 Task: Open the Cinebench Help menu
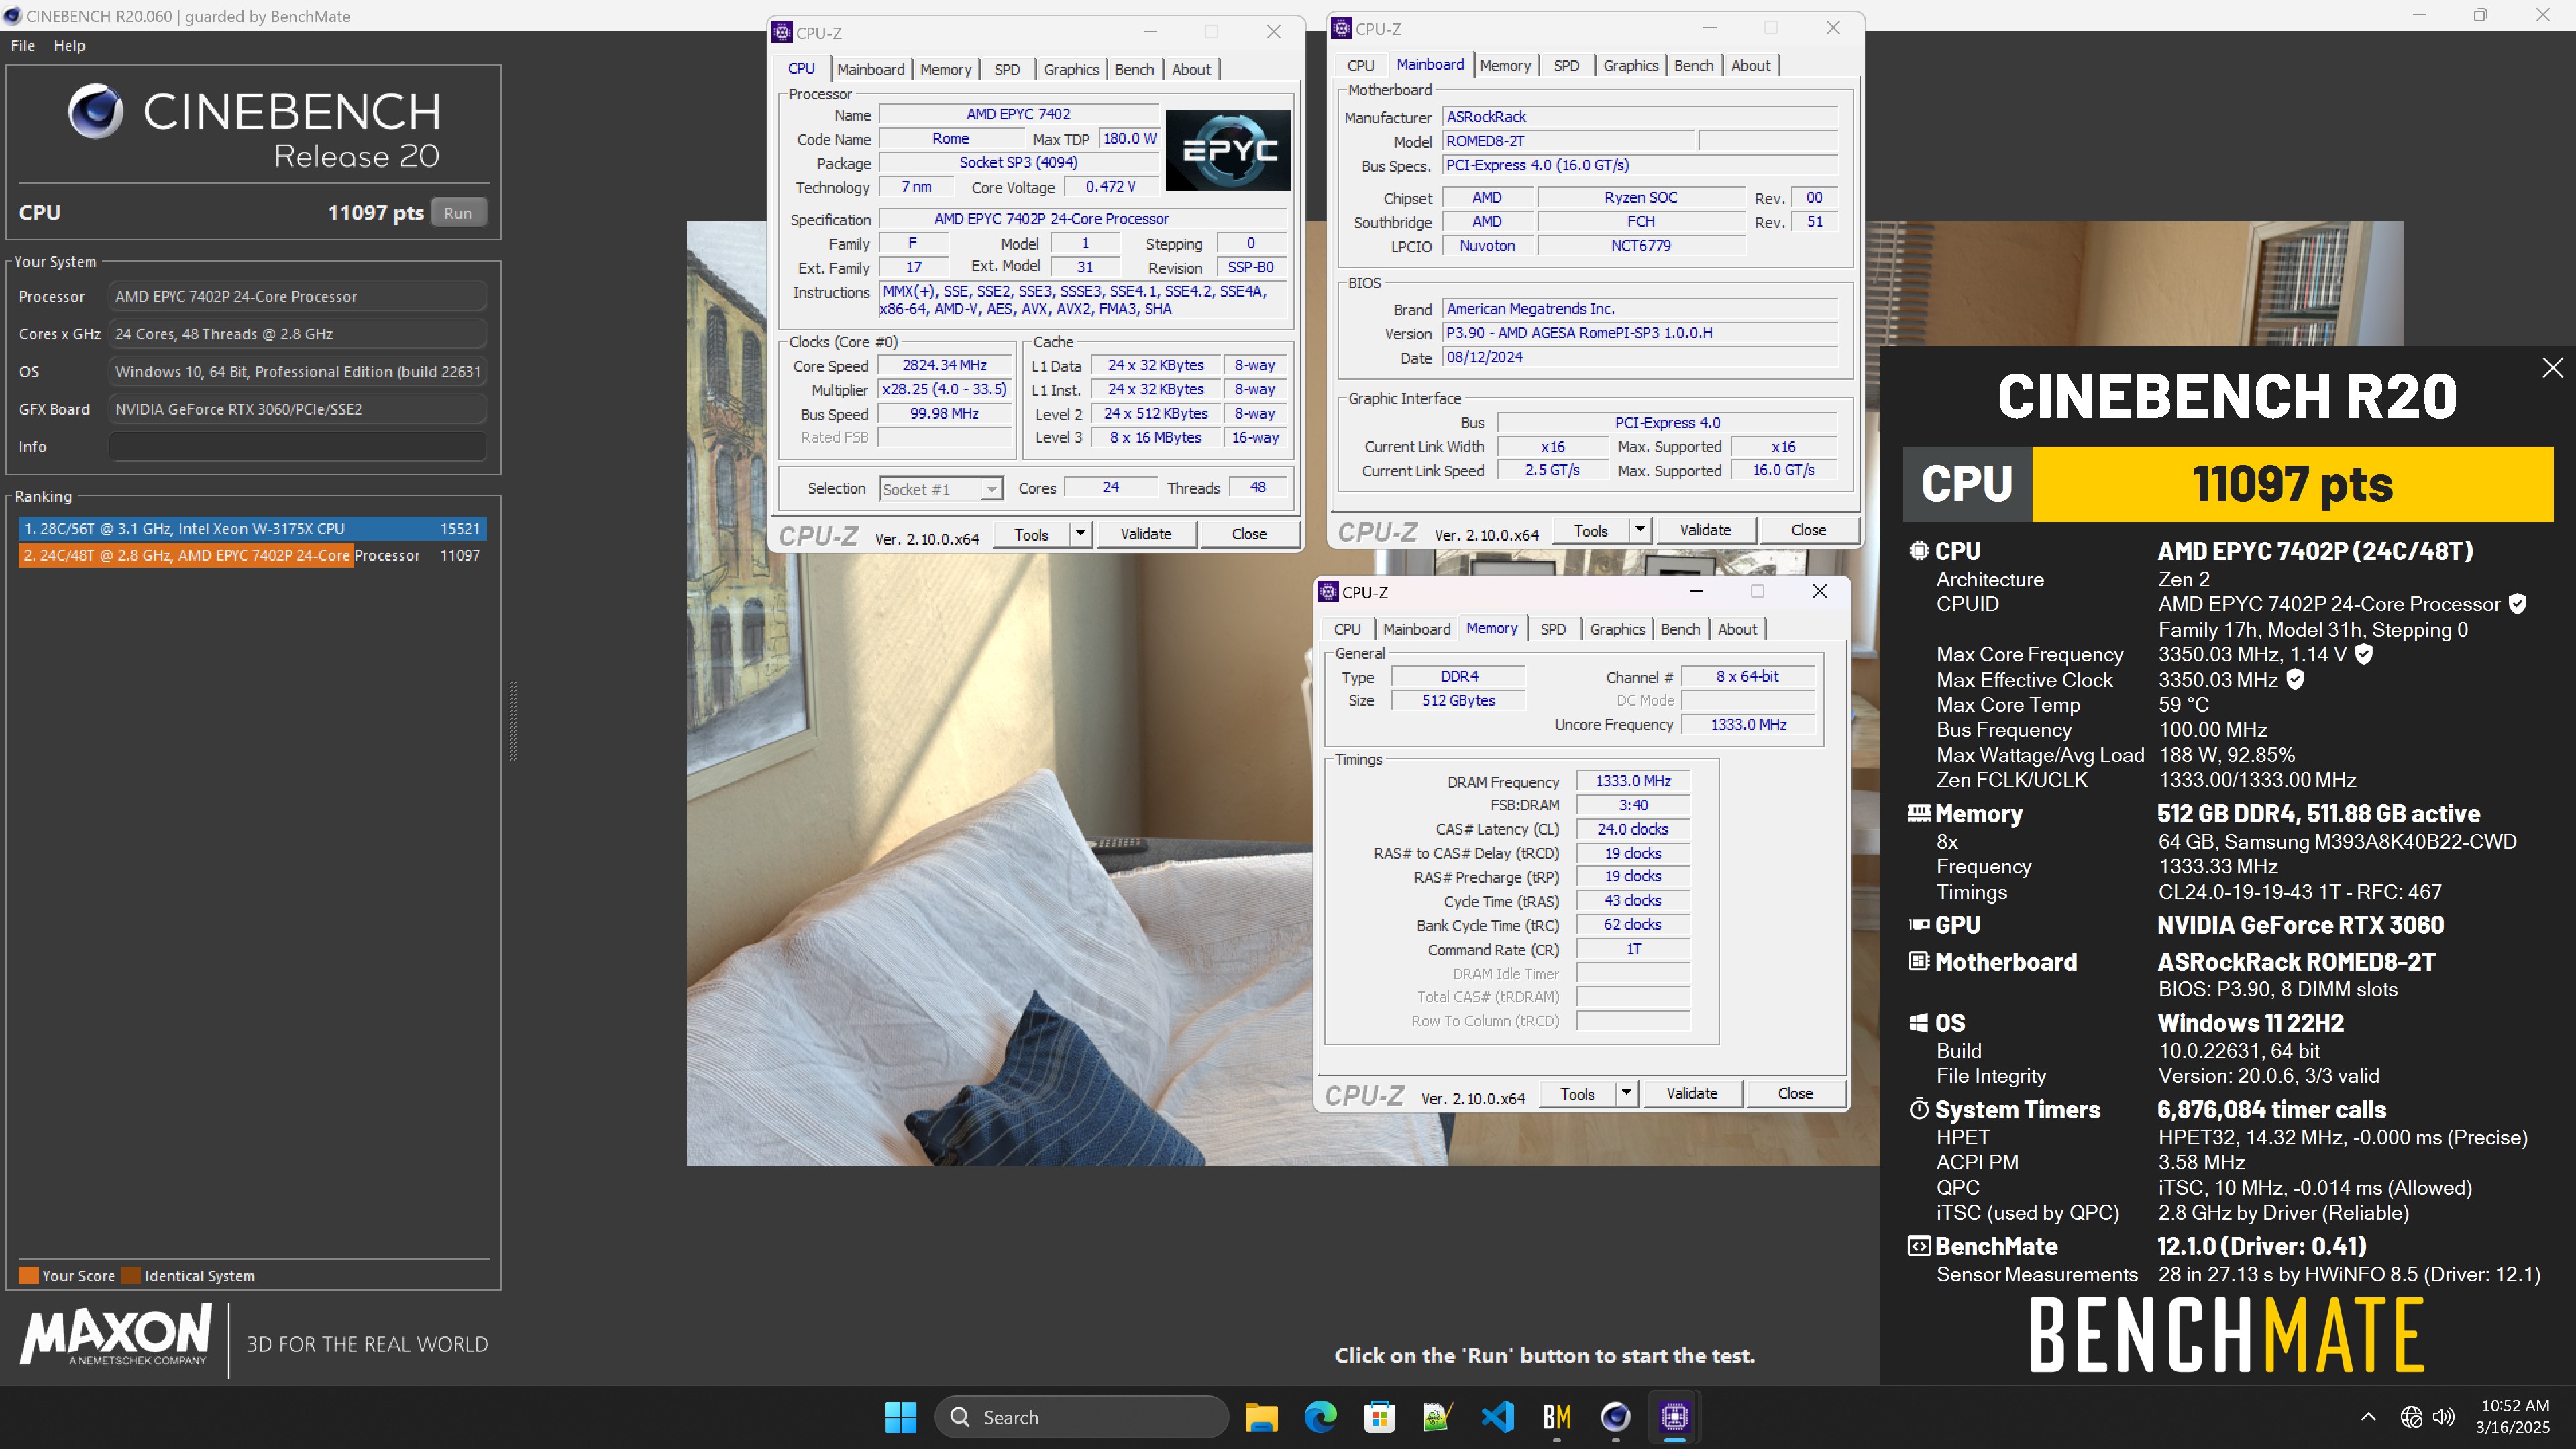69,45
